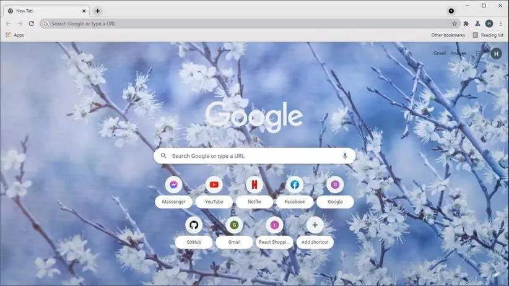Follow the Gmail link at top right
Image resolution: width=509 pixels, height=286 pixels.
[439, 53]
